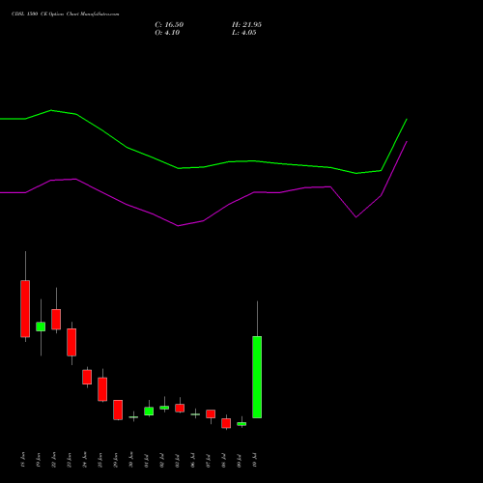Click the open value 'O: 4.10'
The image size is (483, 483).
167,33
